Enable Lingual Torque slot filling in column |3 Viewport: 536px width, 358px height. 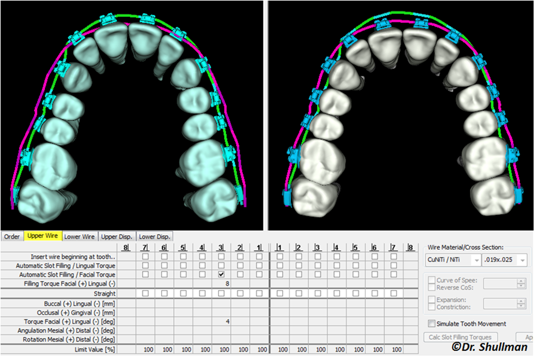318,265
